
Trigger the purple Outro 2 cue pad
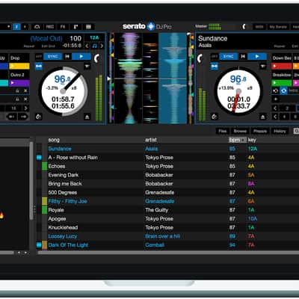click(19, 83)
